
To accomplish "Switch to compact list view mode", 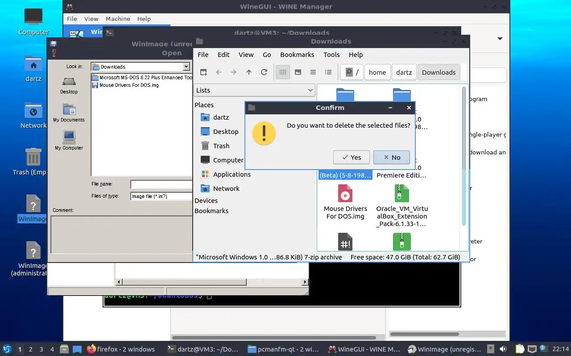I will pyautogui.click(x=313, y=72).
